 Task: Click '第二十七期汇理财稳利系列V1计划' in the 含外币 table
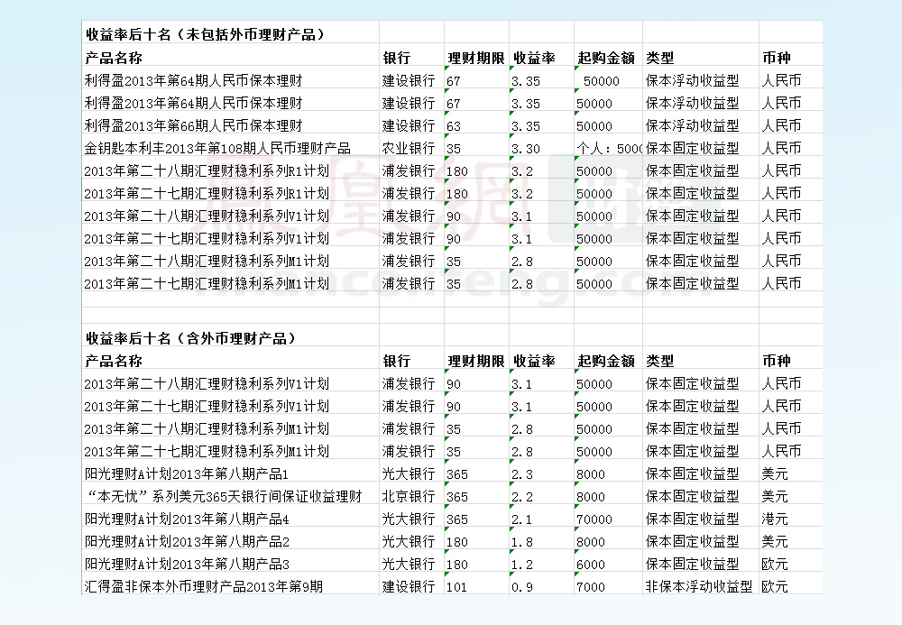(x=207, y=406)
